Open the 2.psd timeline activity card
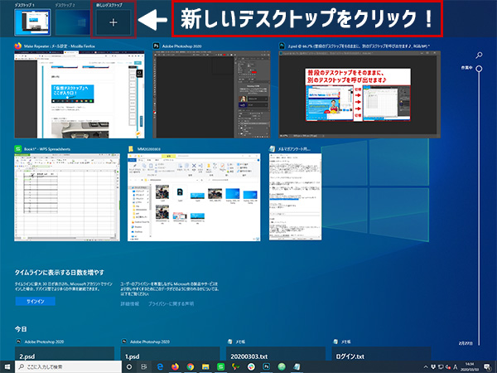Screen dimensions: 497x373 pyautogui.click(x=65, y=353)
